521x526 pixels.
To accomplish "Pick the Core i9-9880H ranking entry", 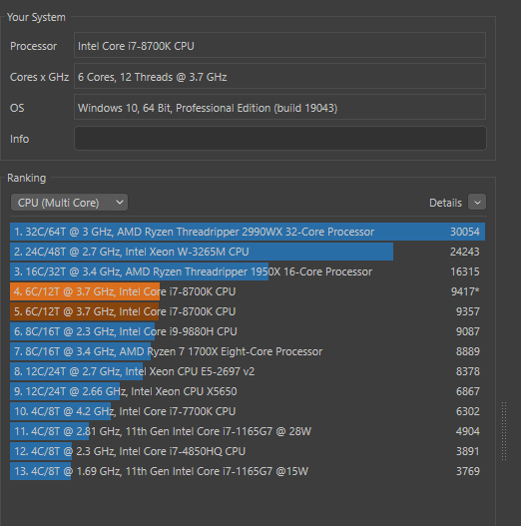I will (248, 331).
